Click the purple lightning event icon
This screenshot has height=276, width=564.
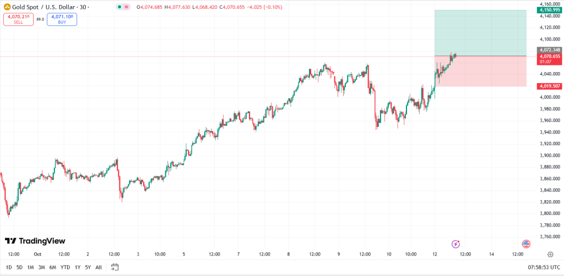coord(455,244)
